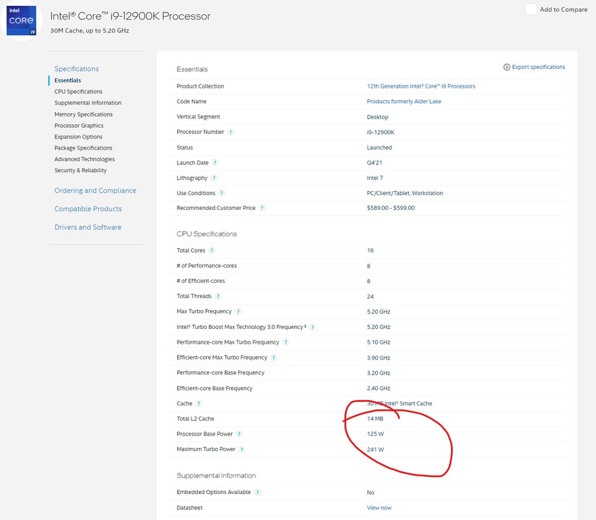Screen dimensions: 596x520
Task: Click the Total Cores value 16
Action: click(370, 250)
